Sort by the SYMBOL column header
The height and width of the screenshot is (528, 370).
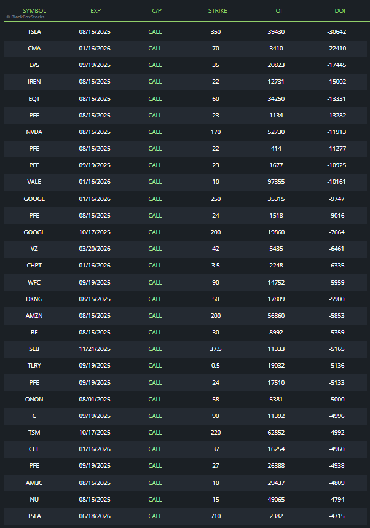34,11
